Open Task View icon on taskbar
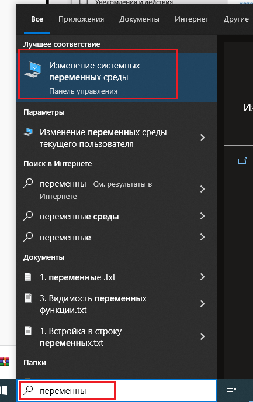Screen dimensions: 253x402 tap(231, 390)
